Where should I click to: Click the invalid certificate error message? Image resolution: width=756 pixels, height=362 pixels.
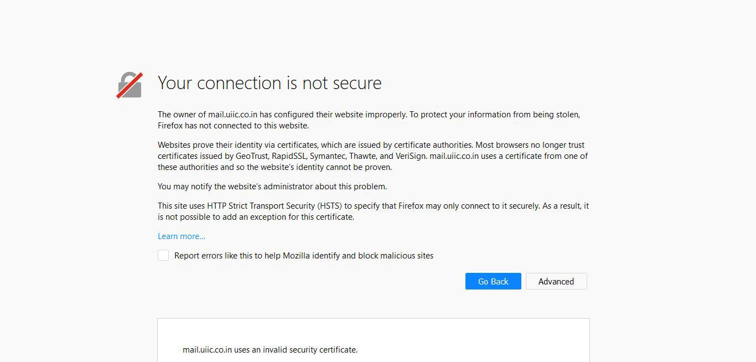tap(270, 349)
